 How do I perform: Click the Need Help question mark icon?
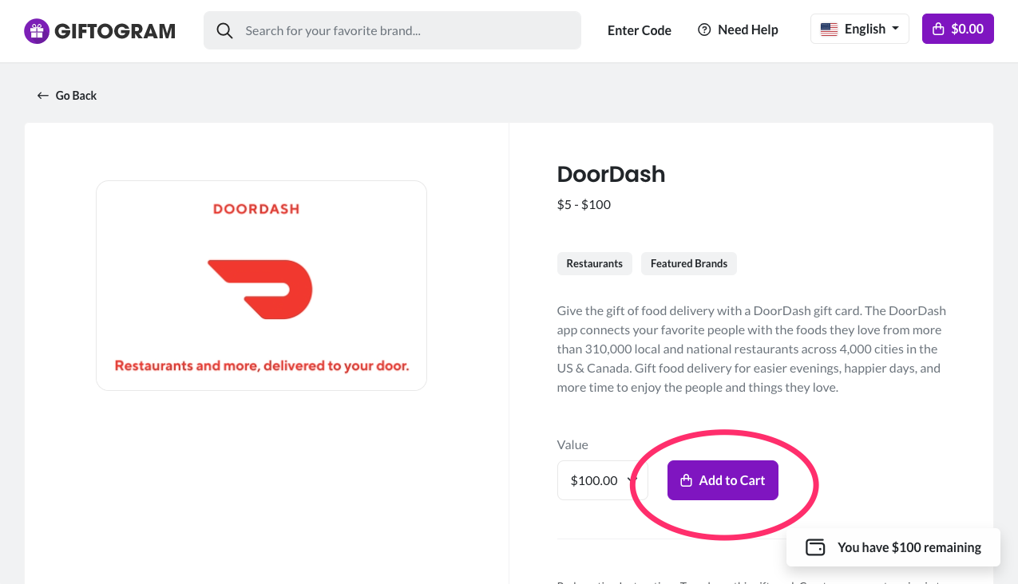(704, 30)
